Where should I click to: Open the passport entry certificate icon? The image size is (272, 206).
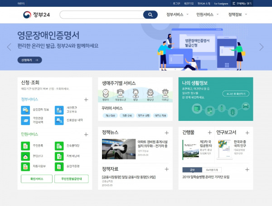point(59,167)
